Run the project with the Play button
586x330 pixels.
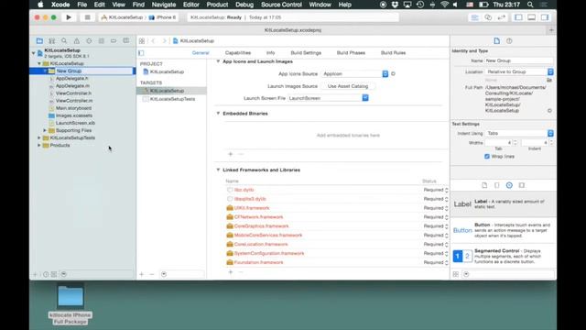point(69,17)
